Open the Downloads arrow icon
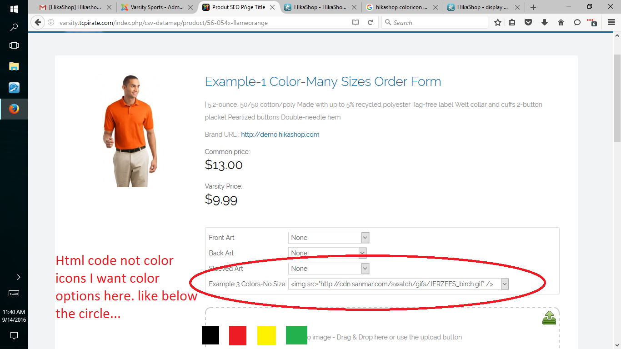This screenshot has height=349, width=621. pos(545,22)
